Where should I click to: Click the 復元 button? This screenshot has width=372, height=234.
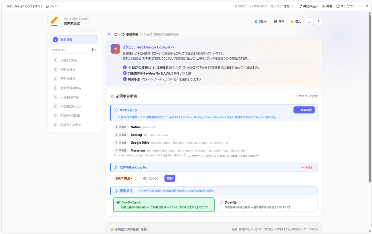296,22
